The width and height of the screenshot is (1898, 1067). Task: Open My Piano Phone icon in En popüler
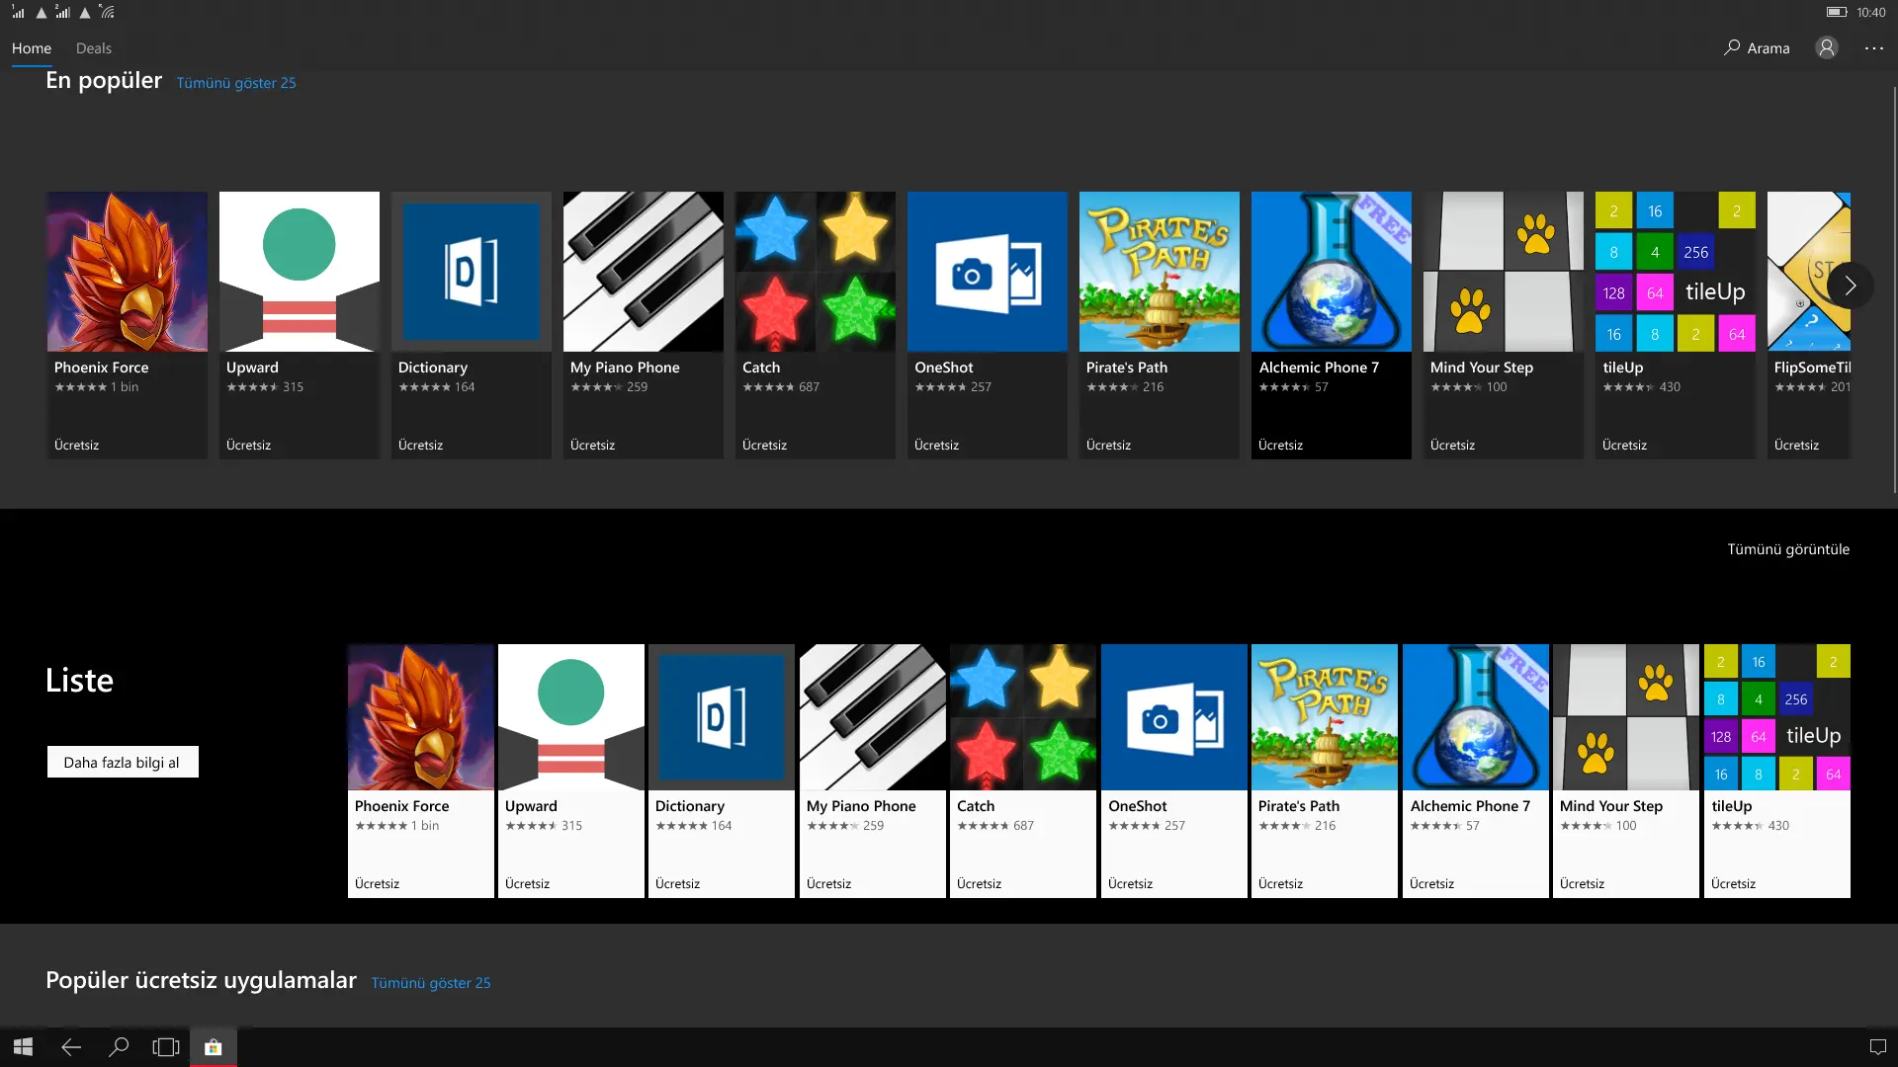pyautogui.click(x=644, y=272)
